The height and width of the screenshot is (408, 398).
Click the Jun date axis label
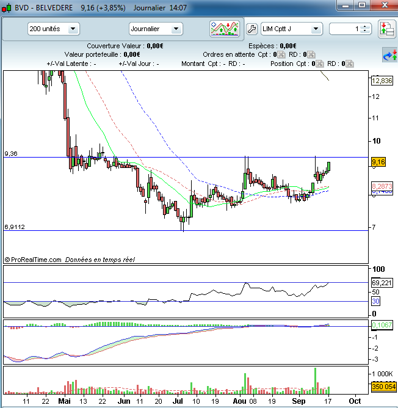pyautogui.click(x=124, y=401)
